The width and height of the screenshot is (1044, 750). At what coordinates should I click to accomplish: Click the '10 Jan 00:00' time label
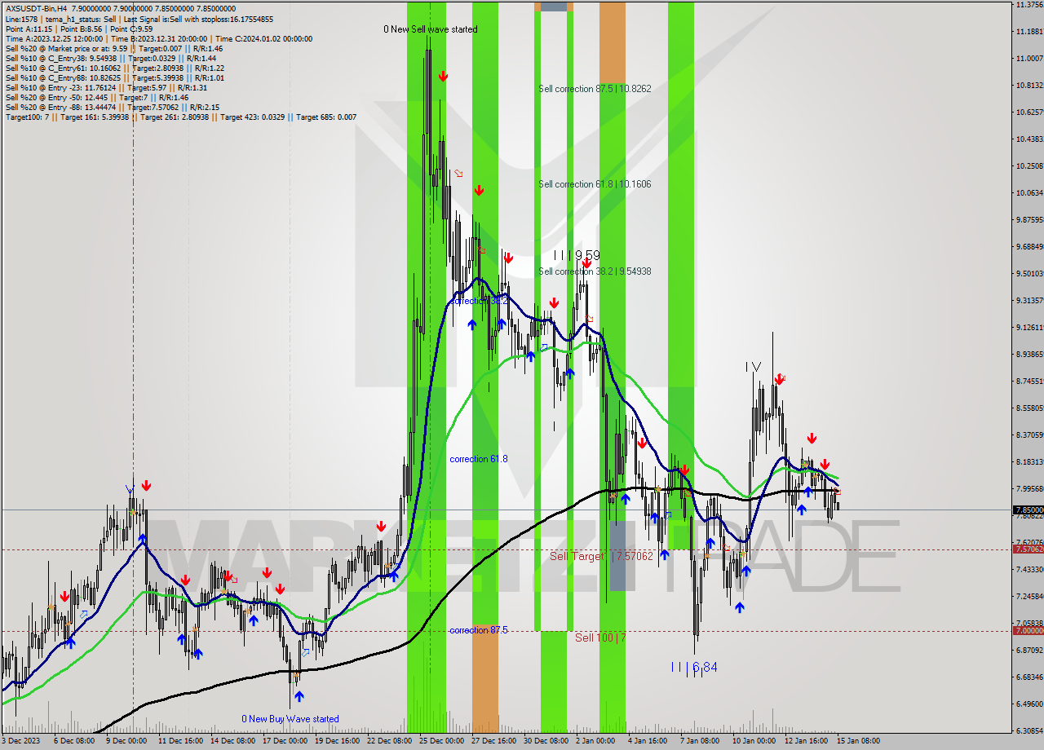(754, 741)
